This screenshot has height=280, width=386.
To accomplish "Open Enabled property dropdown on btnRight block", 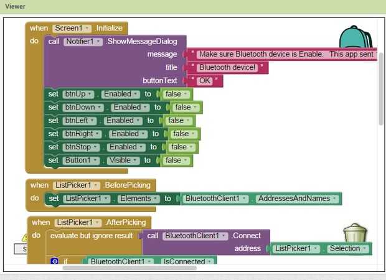I will tap(128, 134).
